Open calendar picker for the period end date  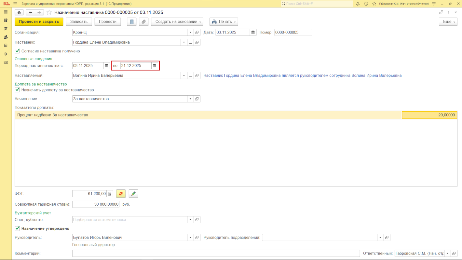[x=155, y=66]
